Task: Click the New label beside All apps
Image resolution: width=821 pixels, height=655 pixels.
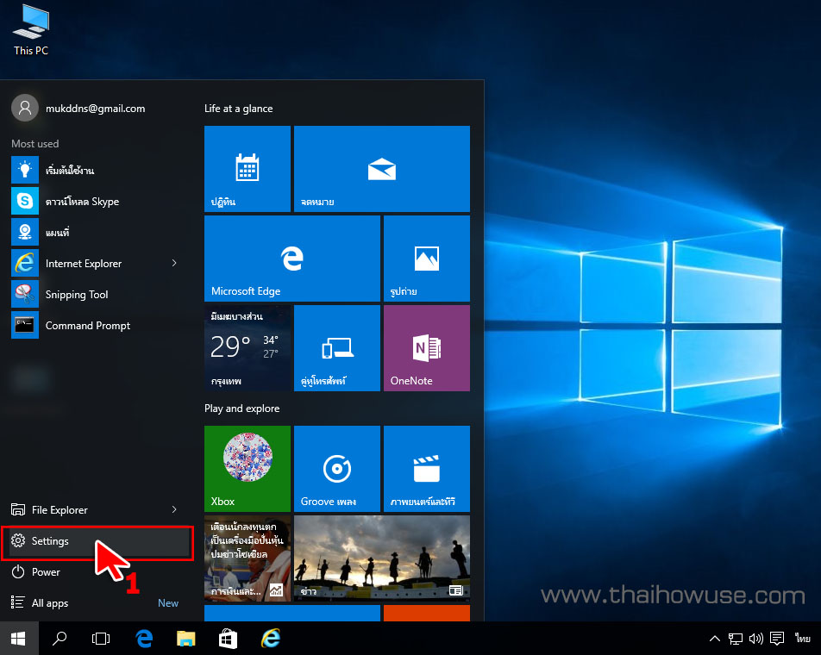Action: (168, 603)
